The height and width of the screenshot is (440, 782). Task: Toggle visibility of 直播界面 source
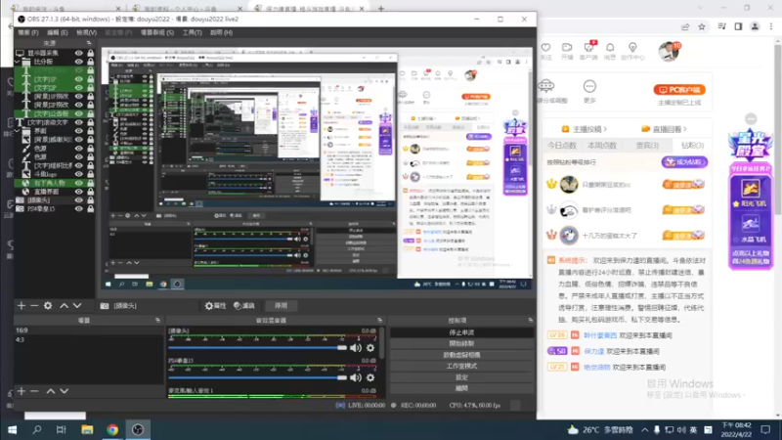[x=79, y=192]
